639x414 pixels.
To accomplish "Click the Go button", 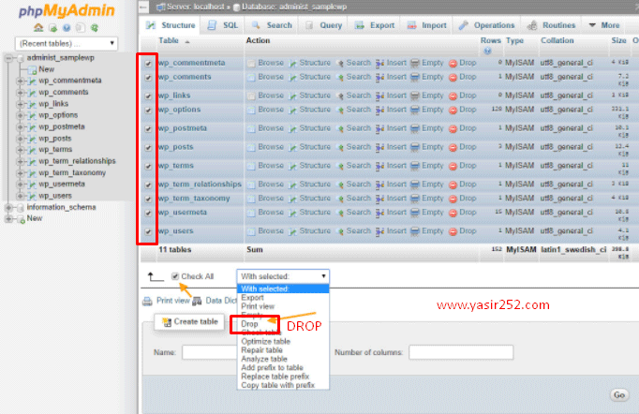I will (619, 395).
